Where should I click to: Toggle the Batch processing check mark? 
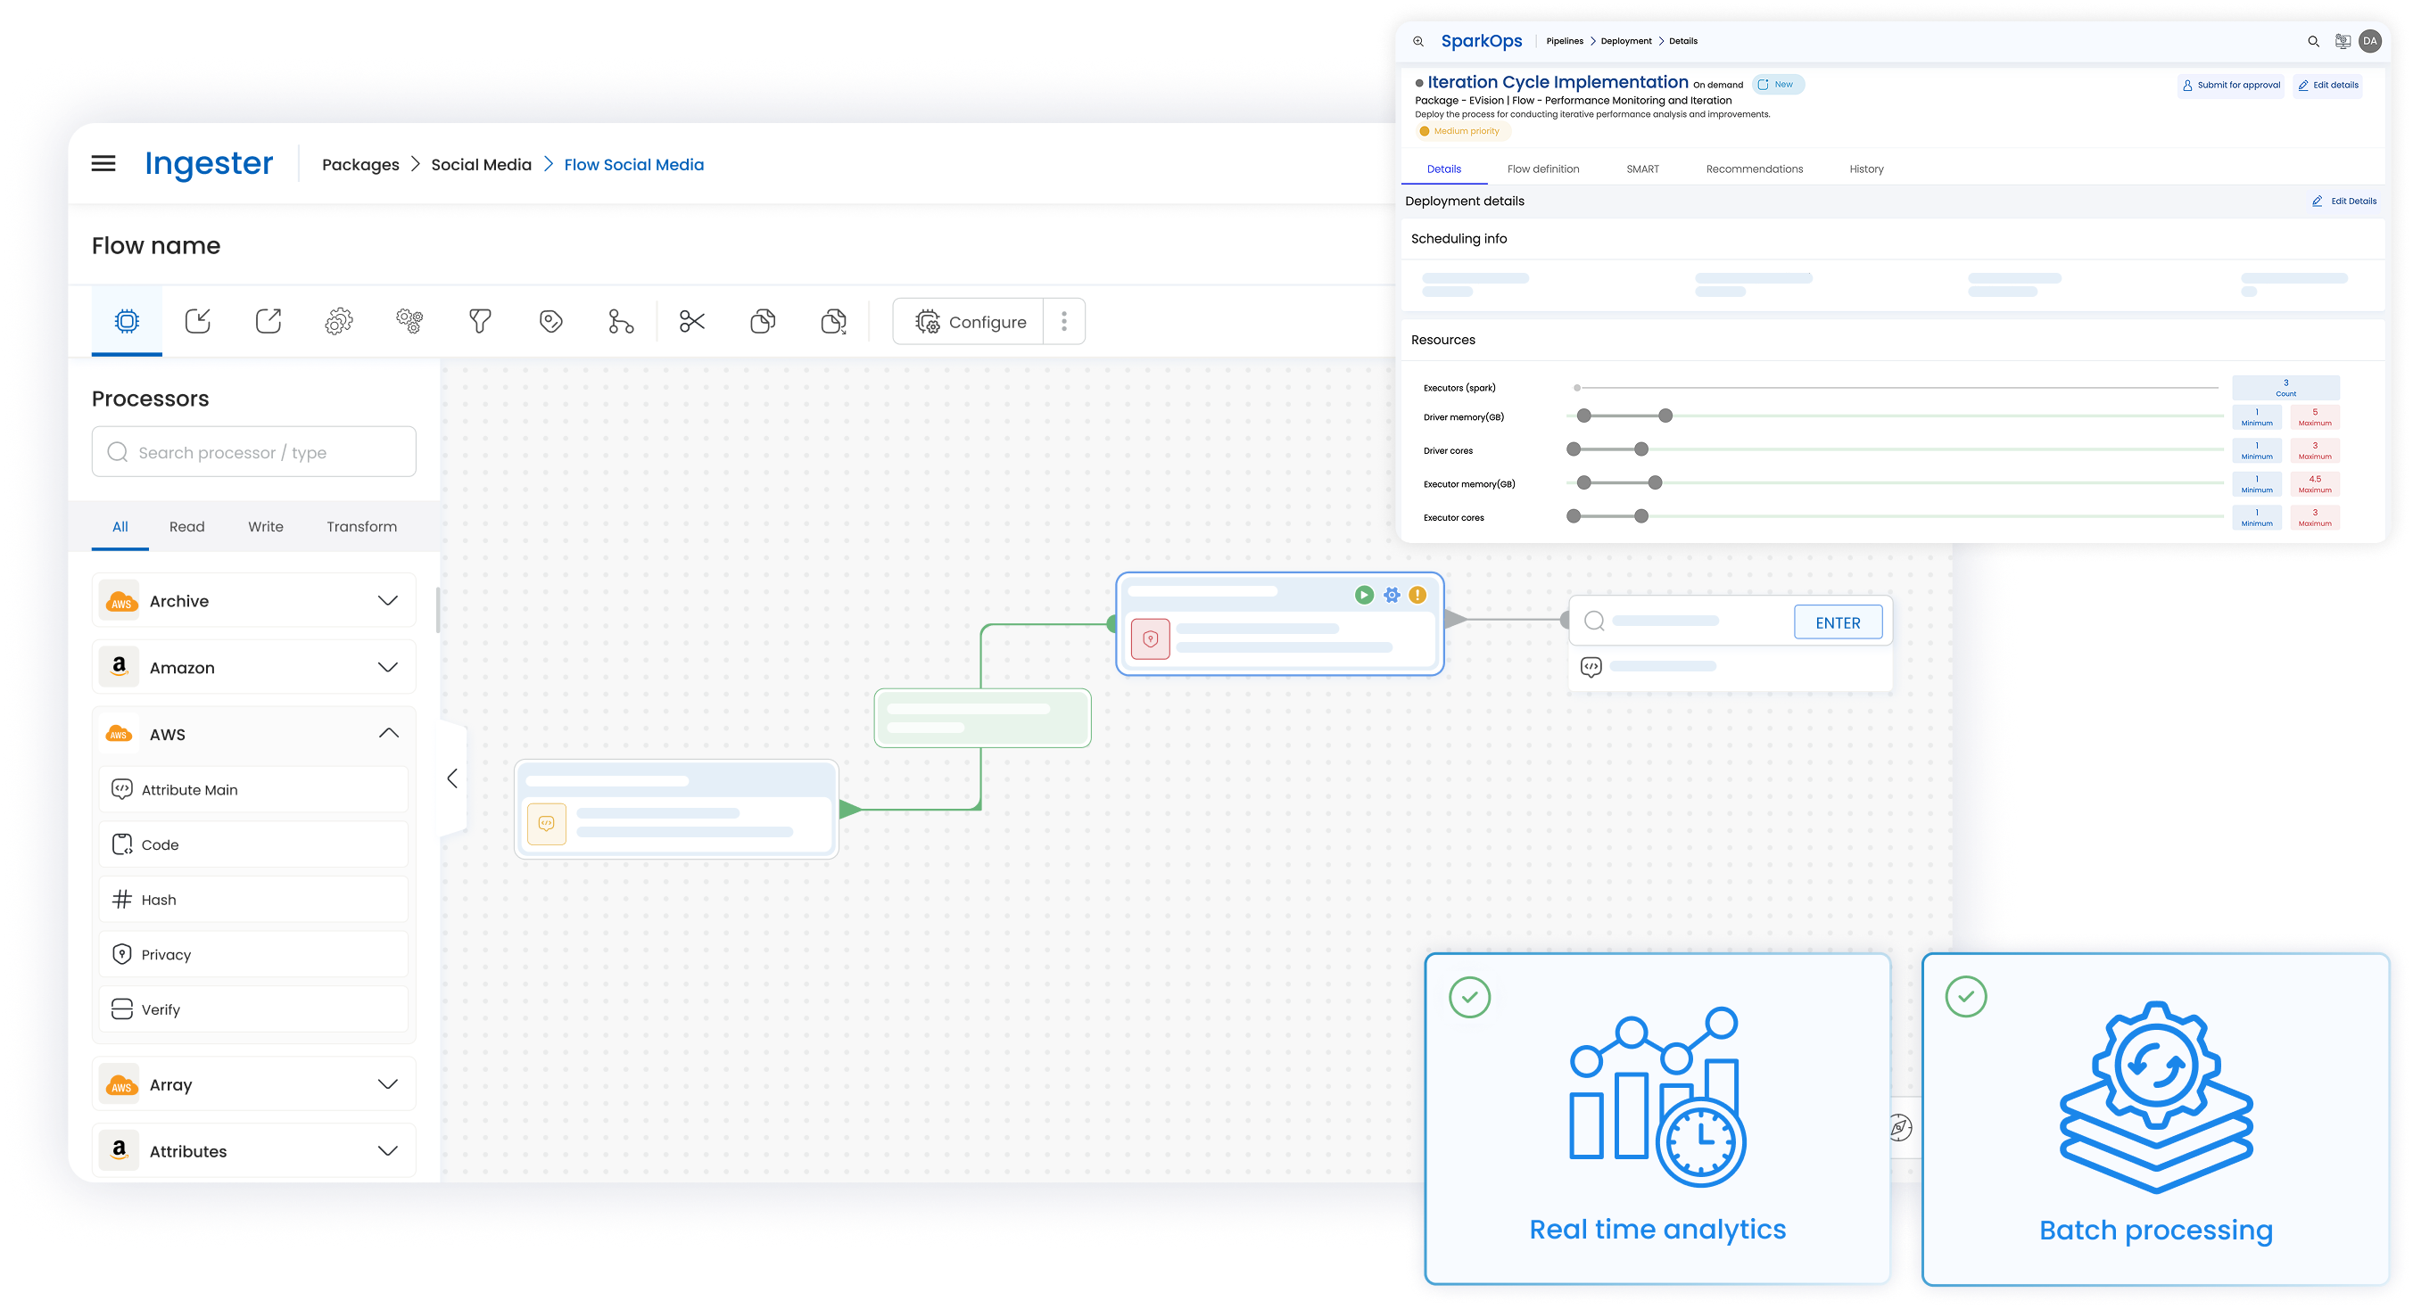[x=1965, y=997]
